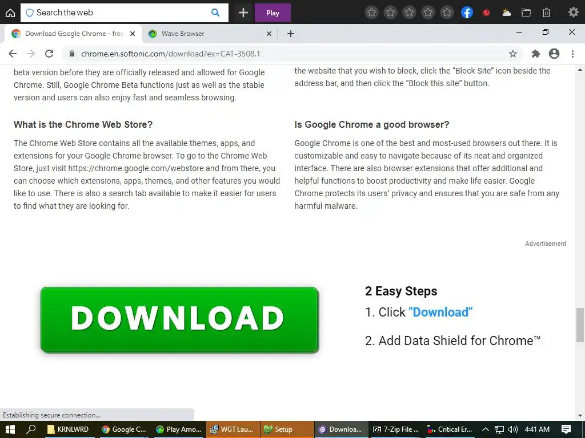
Task: Add a new item with Wave plus button
Action: click(x=243, y=13)
